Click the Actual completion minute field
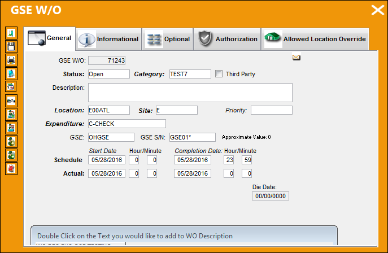Viewport: 388px width, 253px height. 247,173
